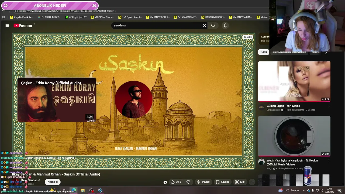Open the Erkin Koray Şaşkın video card
345x194 pixels.
click(x=57, y=100)
